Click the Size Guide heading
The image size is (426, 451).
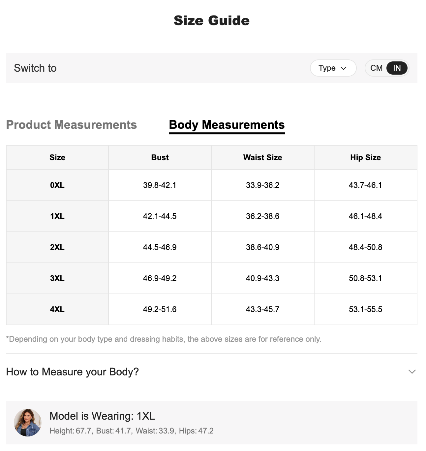[x=212, y=20]
